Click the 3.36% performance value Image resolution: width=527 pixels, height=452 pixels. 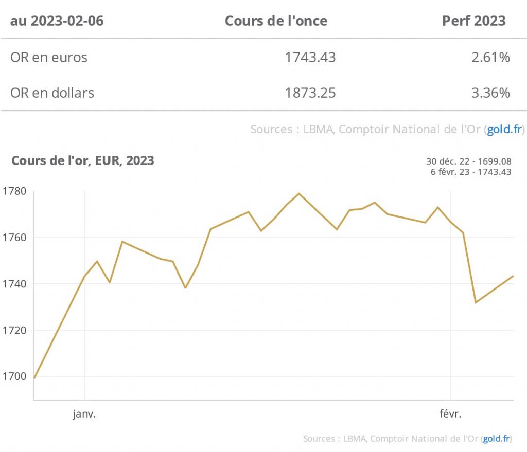tap(490, 93)
